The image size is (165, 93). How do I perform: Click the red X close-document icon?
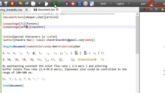(x=12, y=4)
